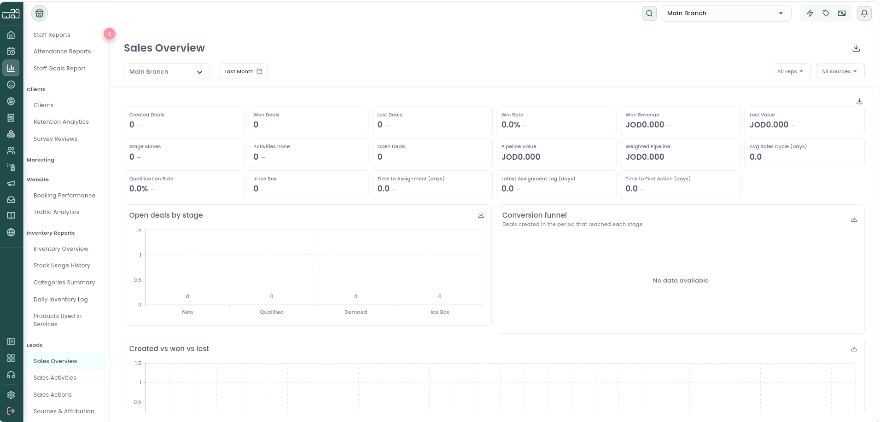Open Sales Activities
The width and height of the screenshot is (880, 422).
(55, 378)
